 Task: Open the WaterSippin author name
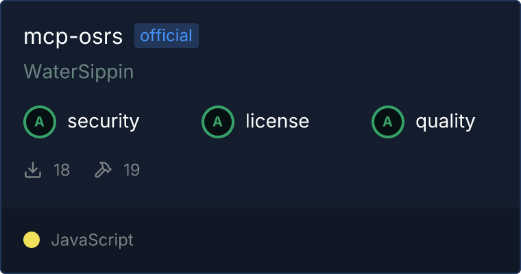pyautogui.click(x=79, y=72)
